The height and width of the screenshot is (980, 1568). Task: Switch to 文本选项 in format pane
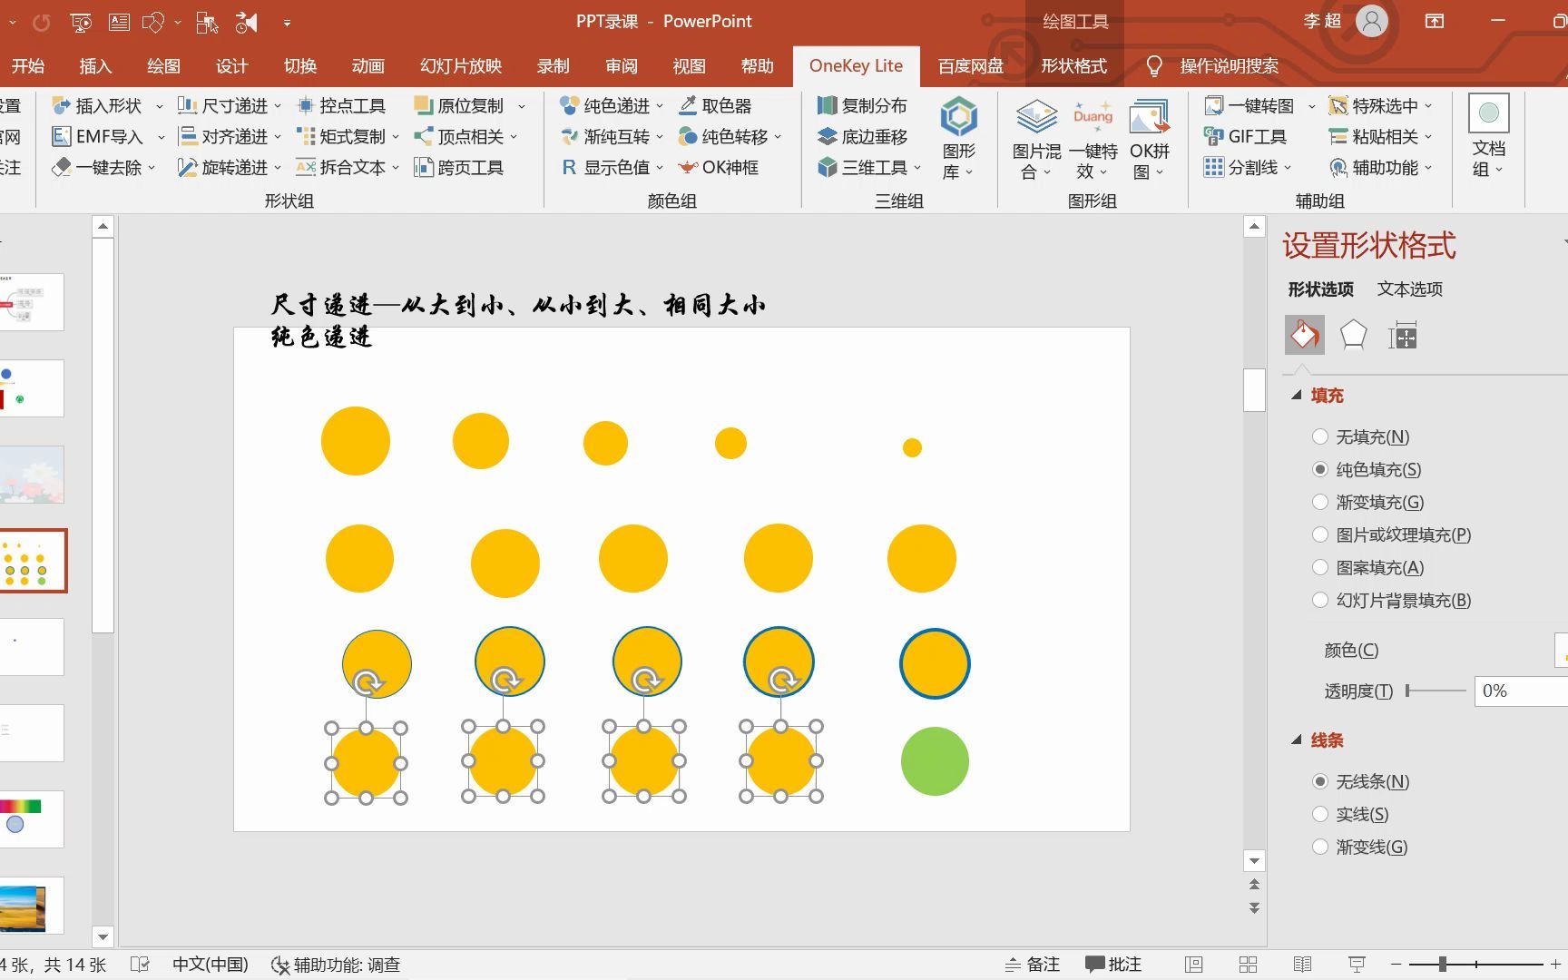tap(1409, 289)
